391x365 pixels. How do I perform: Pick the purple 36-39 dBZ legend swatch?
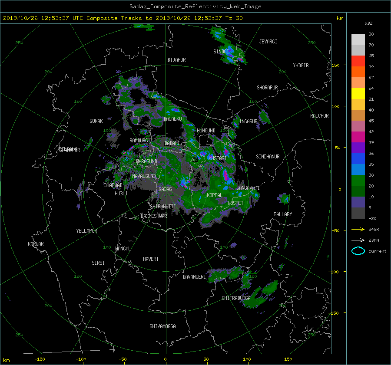[x=358, y=148]
